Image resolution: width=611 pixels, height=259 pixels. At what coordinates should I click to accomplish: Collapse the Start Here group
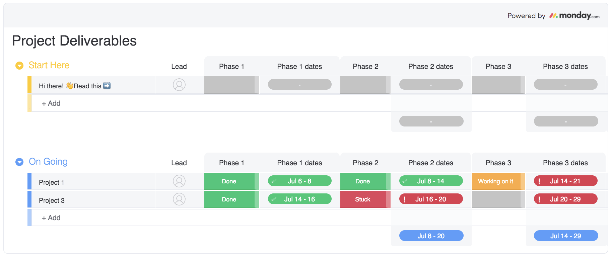click(19, 66)
